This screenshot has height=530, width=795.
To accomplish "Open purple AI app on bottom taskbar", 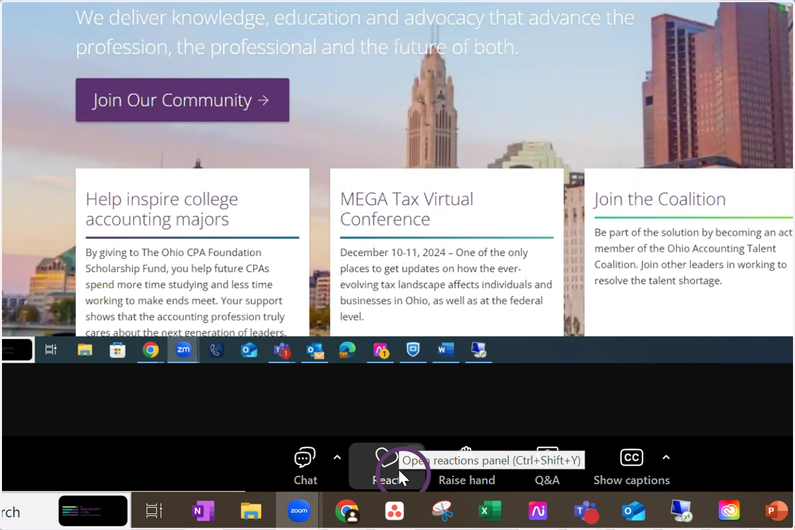I will (537, 511).
